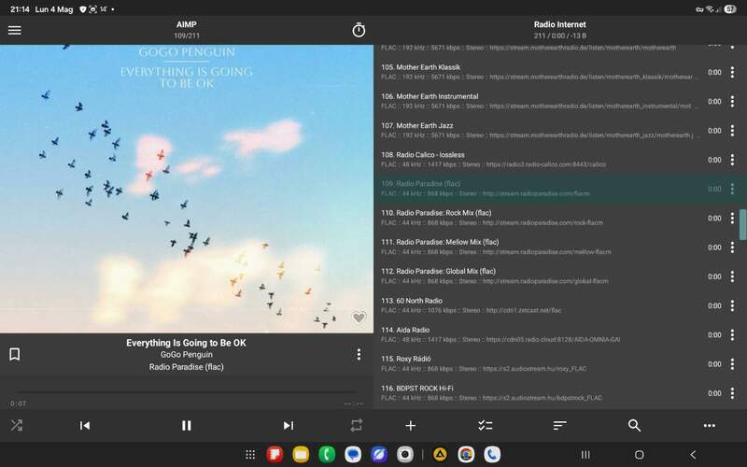
Task: Open the playlist sort options
Action: tap(559, 426)
